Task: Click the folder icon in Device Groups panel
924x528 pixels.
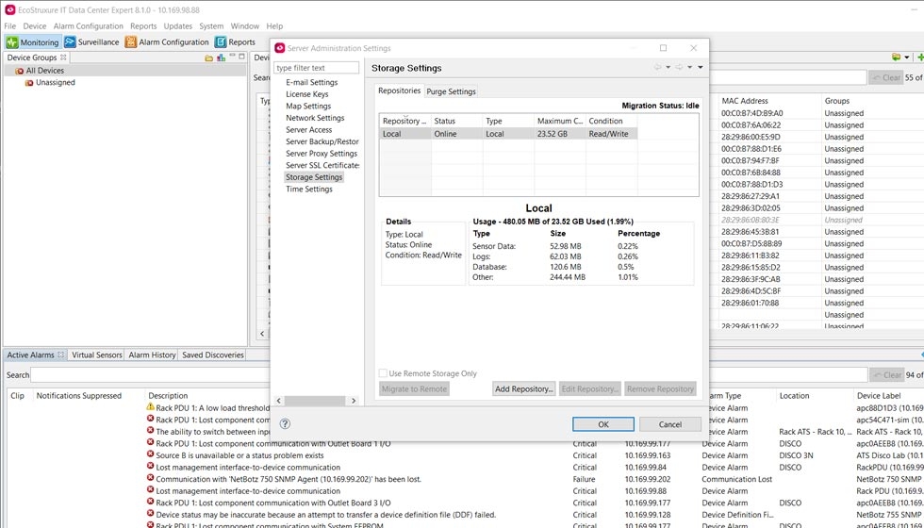Action: click(209, 58)
